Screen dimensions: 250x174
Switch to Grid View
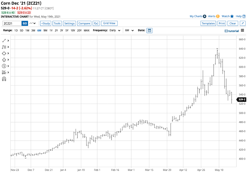(109, 23)
